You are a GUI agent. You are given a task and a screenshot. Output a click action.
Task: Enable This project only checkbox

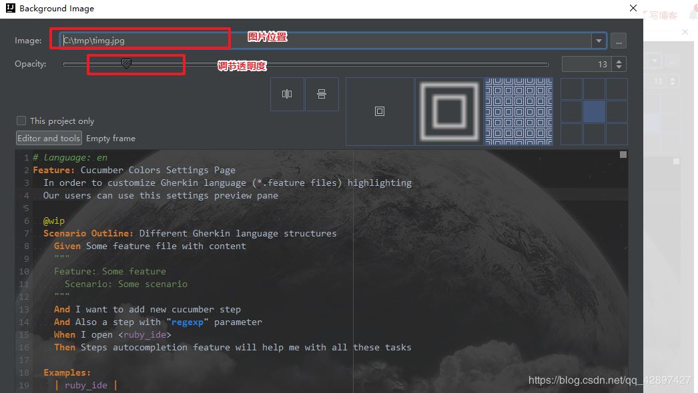[21, 121]
